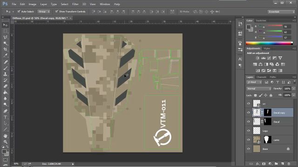This screenshot has height=167, width=298.
Task: Select the Blur tool
Action: click(5, 98)
